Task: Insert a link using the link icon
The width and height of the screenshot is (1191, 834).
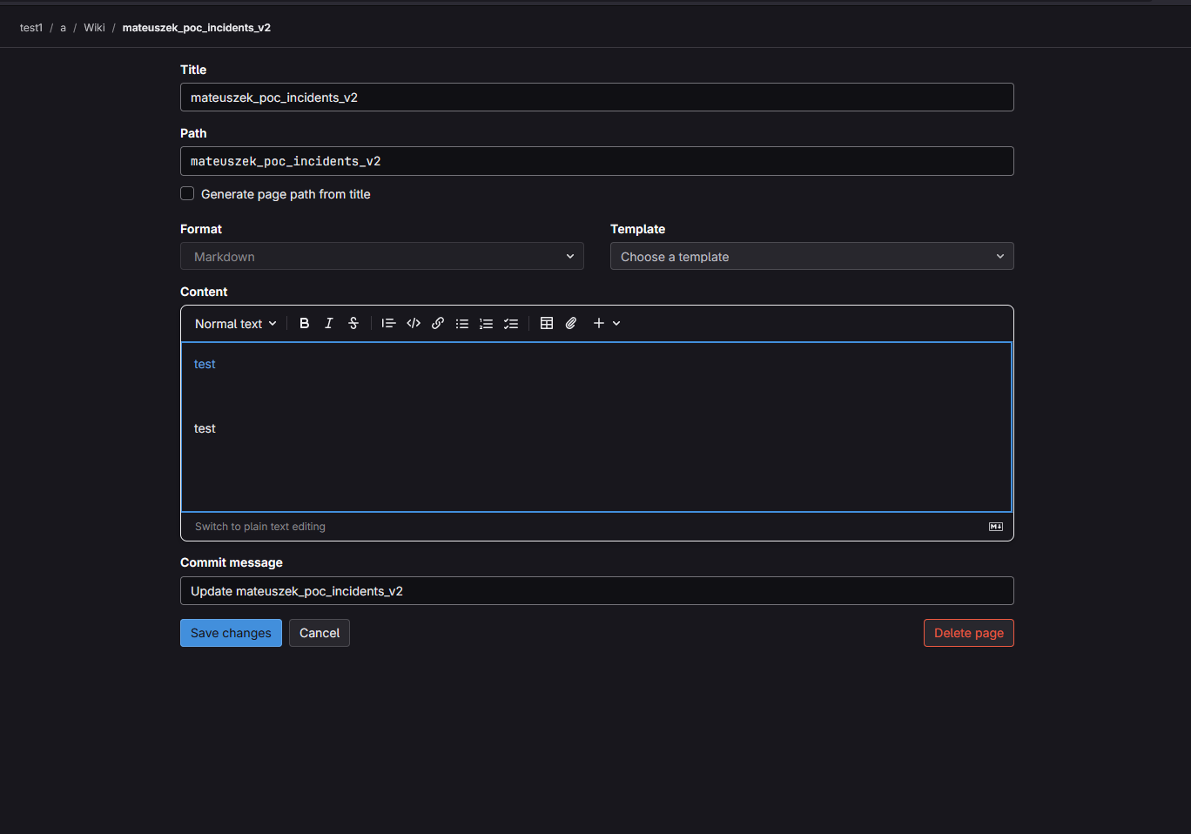Action: pyautogui.click(x=438, y=323)
